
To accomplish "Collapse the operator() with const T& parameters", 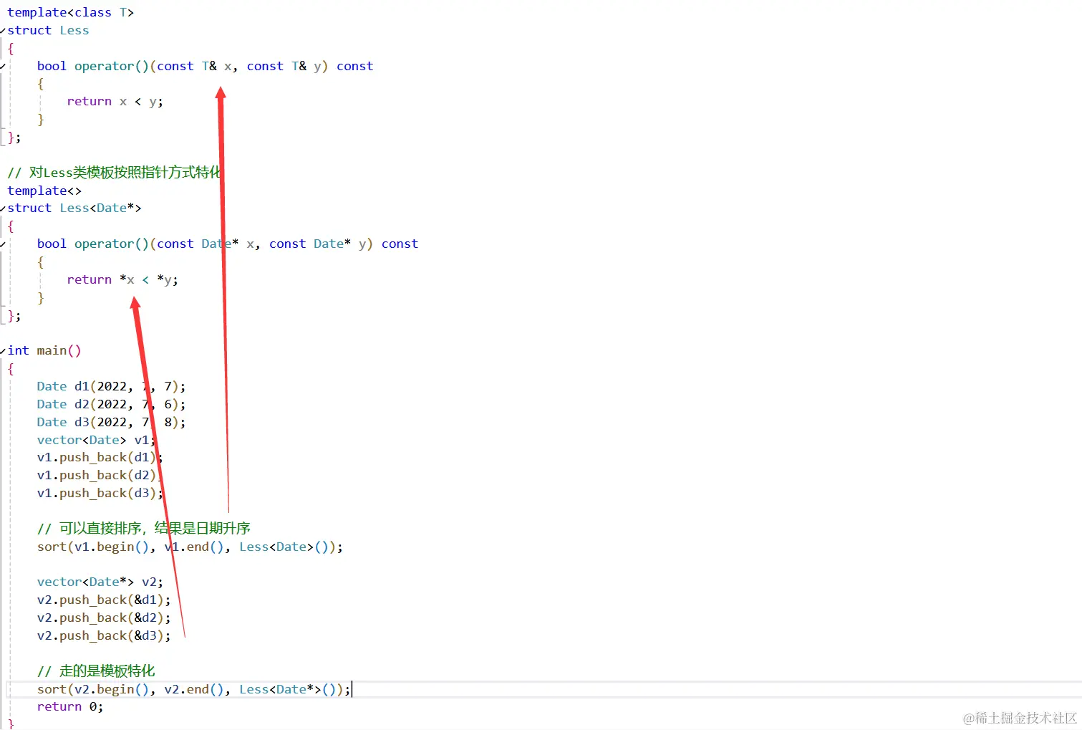I will coord(3,67).
